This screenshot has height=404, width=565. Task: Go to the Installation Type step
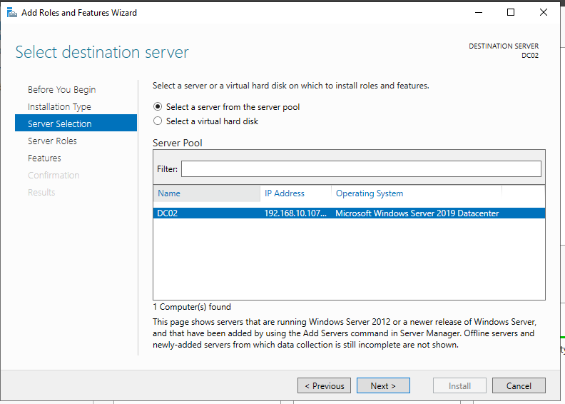click(59, 106)
